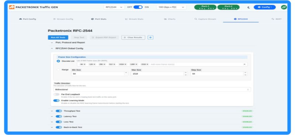Switch to the Capture Stream tab
This screenshot has height=135, width=295.
tap(205, 19)
